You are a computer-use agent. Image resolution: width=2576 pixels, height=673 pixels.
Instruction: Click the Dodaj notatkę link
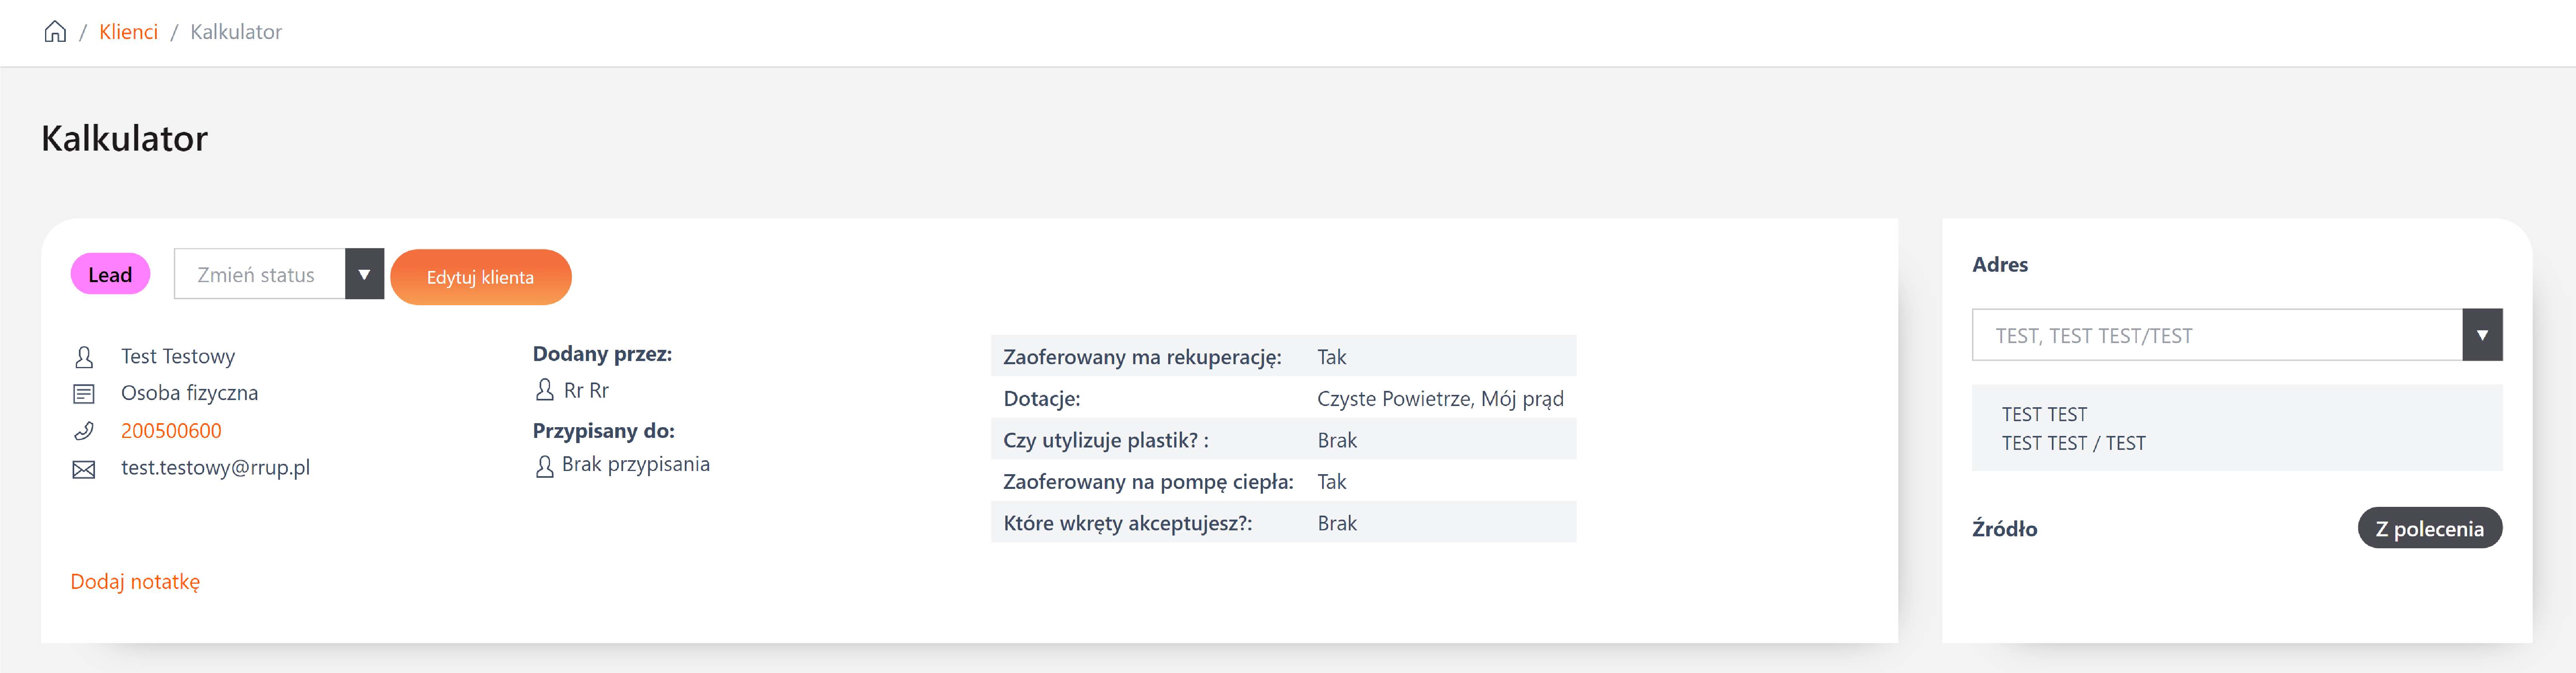pos(135,581)
